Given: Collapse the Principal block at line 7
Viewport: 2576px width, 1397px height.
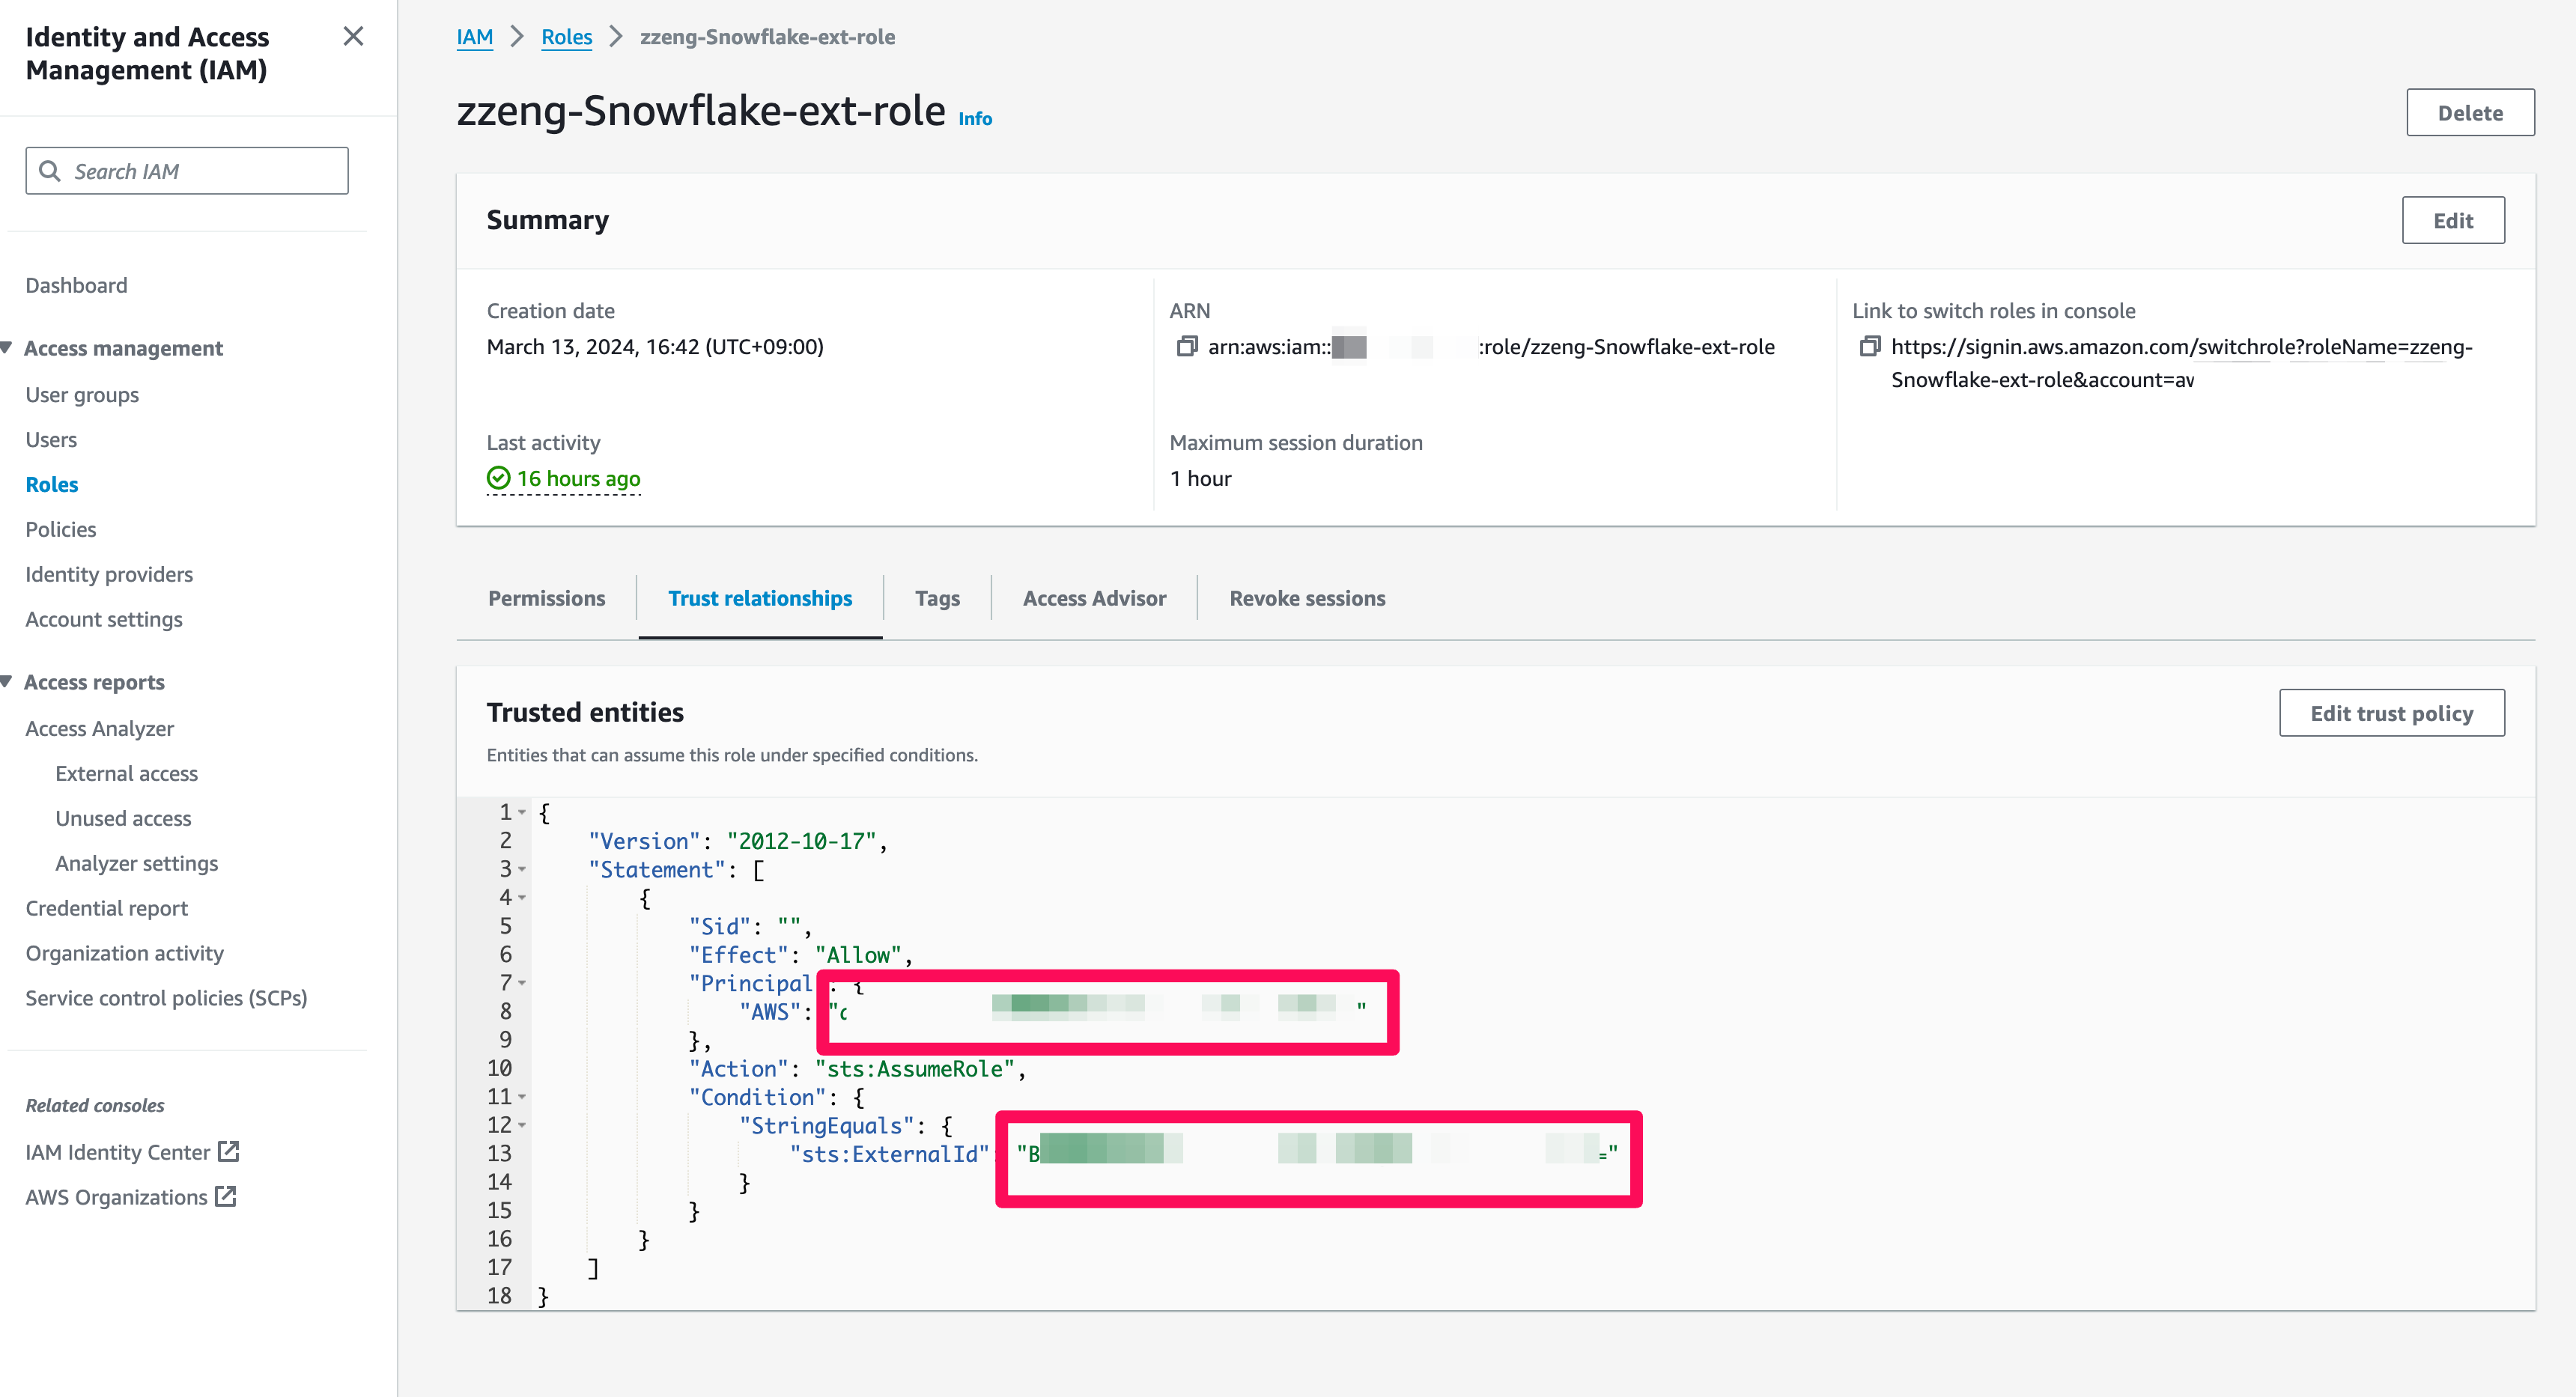Looking at the screenshot, I should coord(521,983).
